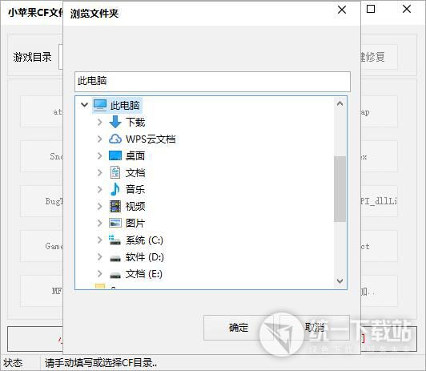Click the 音乐 music note icon

(x=115, y=189)
